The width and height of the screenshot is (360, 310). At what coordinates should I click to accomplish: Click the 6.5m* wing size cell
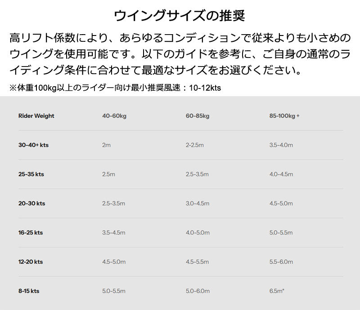(x=277, y=291)
